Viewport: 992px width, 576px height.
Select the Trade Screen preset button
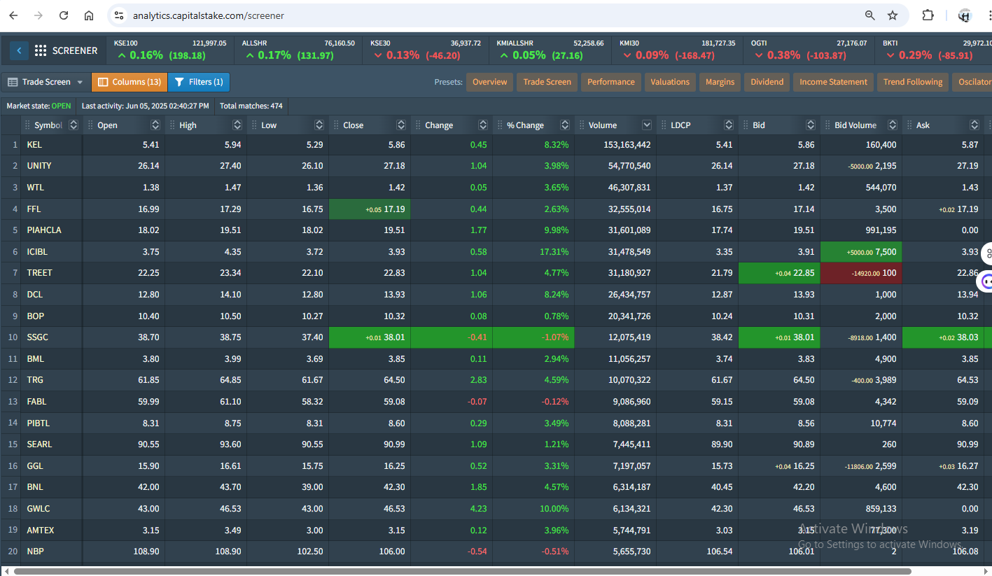(x=547, y=82)
